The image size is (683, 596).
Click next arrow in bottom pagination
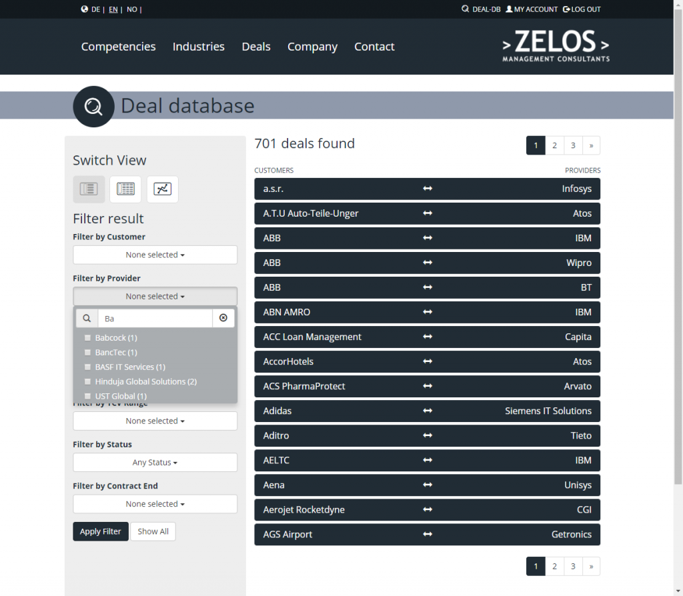click(591, 567)
